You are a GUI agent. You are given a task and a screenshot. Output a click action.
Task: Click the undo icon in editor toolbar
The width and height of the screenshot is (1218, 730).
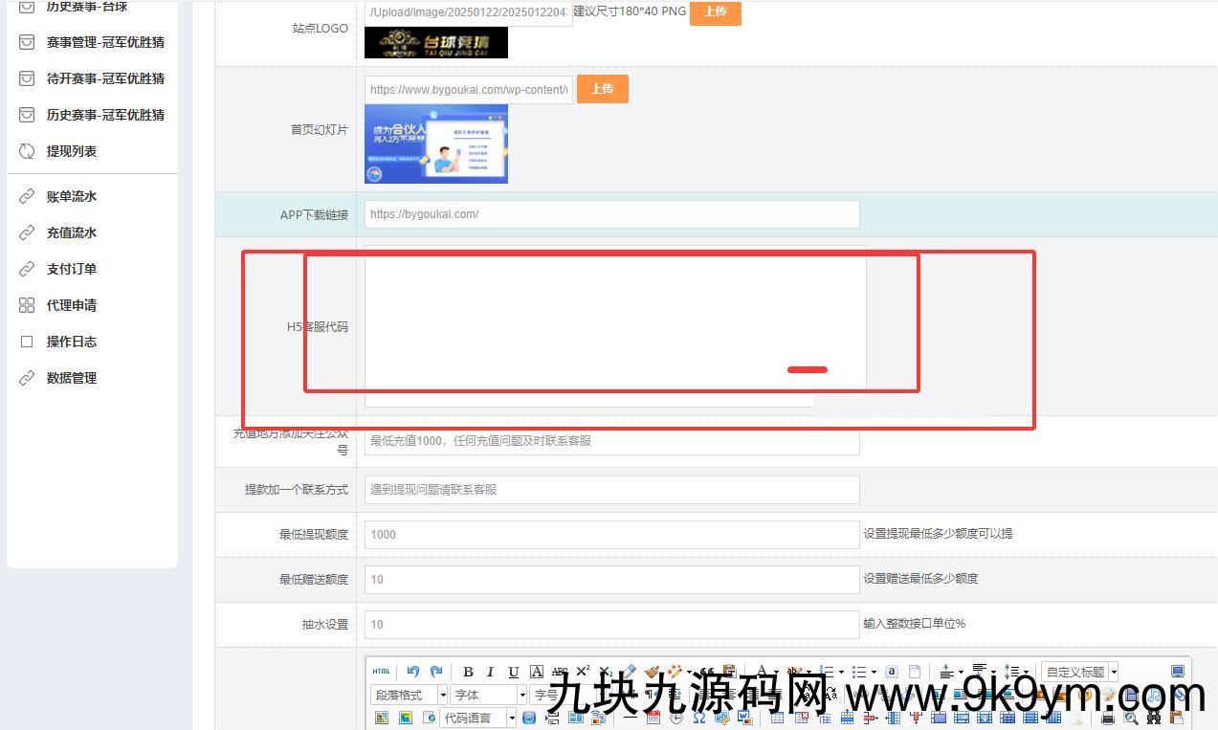[x=412, y=672]
